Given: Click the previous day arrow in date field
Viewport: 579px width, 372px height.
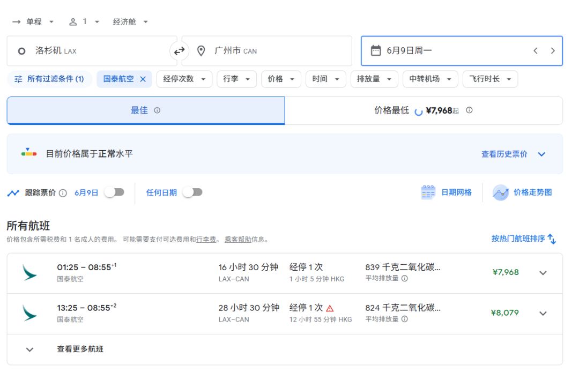Looking at the screenshot, I should pos(535,51).
